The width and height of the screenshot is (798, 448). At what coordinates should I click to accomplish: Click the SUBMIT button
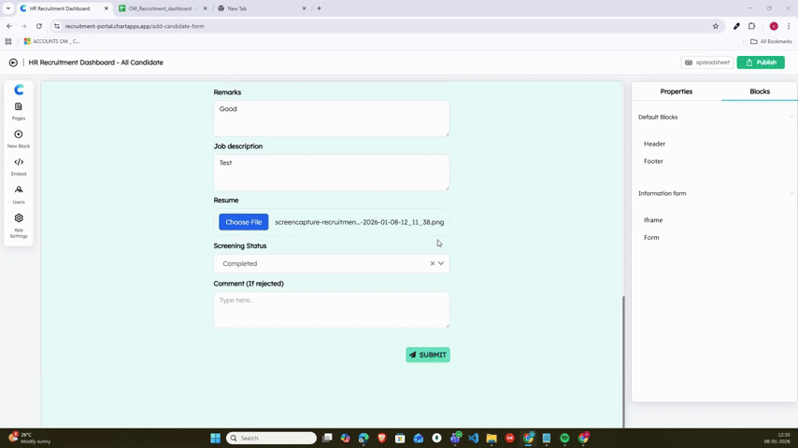428,355
